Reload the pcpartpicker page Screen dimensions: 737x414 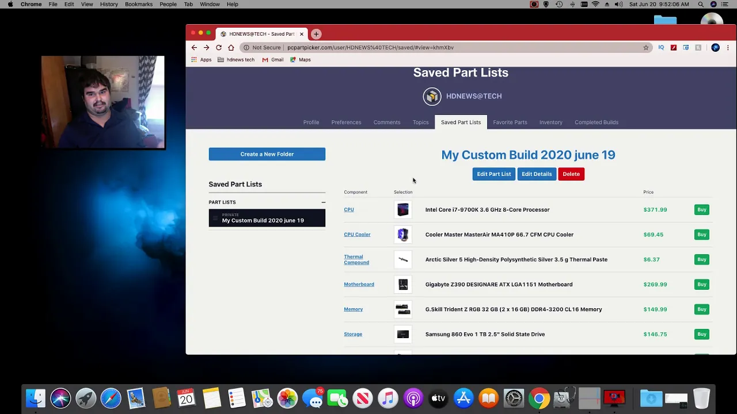click(x=219, y=48)
